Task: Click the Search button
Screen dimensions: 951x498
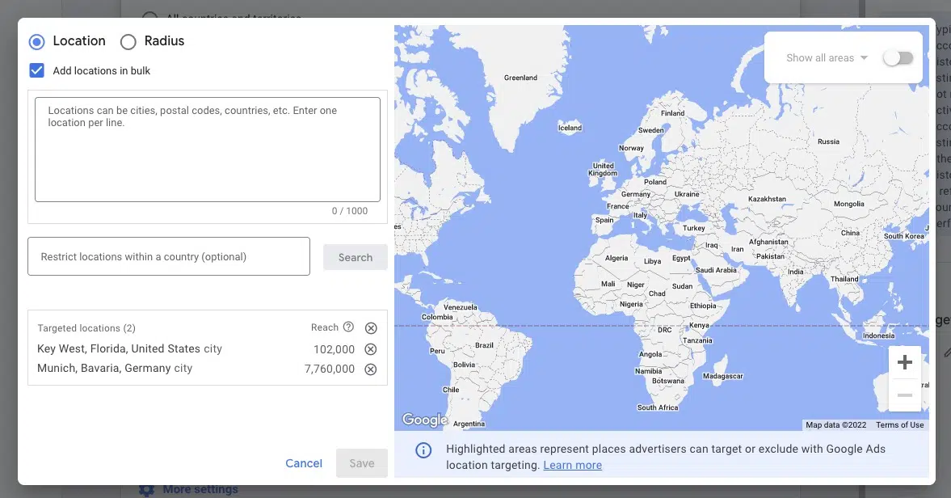Action: [355, 256]
